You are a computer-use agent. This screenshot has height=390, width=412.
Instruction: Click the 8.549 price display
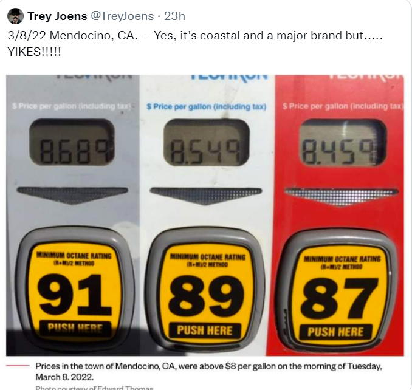(x=206, y=143)
